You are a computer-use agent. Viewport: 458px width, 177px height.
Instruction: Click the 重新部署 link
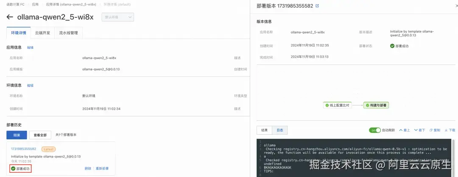click(102, 169)
